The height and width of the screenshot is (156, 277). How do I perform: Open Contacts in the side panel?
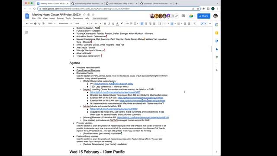click(x=217, y=49)
